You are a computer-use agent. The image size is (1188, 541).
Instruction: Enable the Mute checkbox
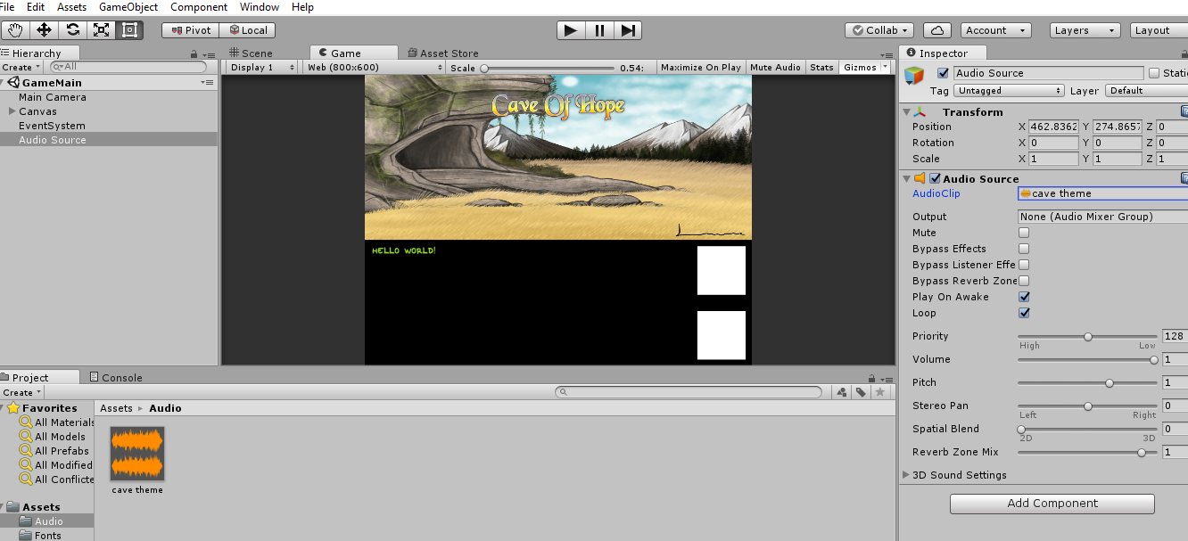point(1024,233)
